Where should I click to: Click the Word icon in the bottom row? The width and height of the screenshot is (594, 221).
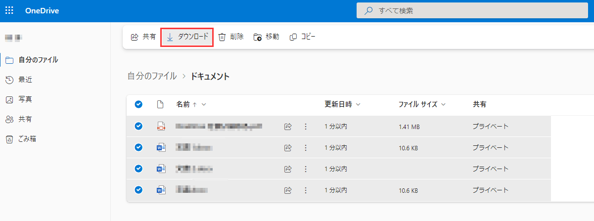tap(161, 189)
